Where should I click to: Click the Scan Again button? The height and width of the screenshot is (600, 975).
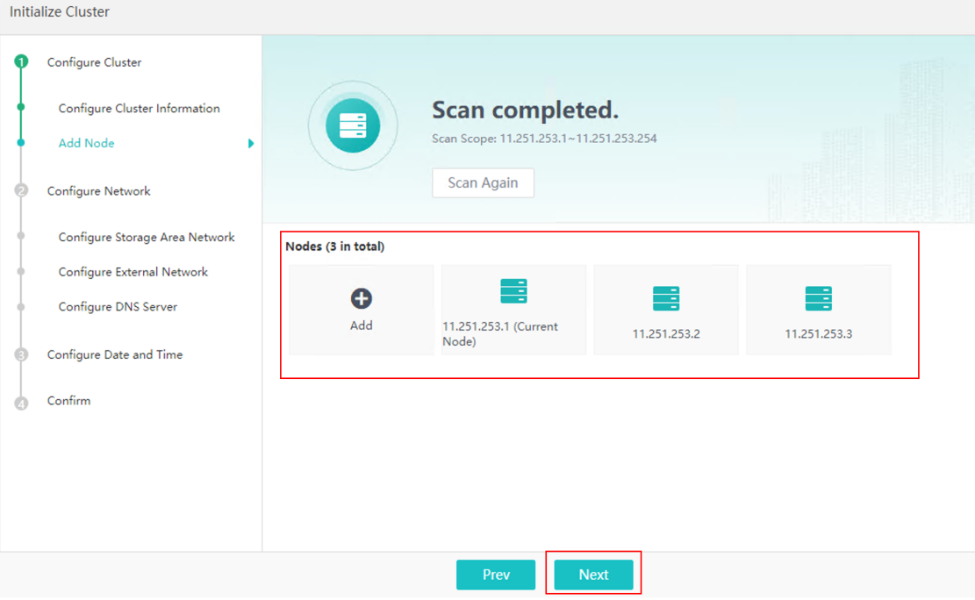[484, 182]
